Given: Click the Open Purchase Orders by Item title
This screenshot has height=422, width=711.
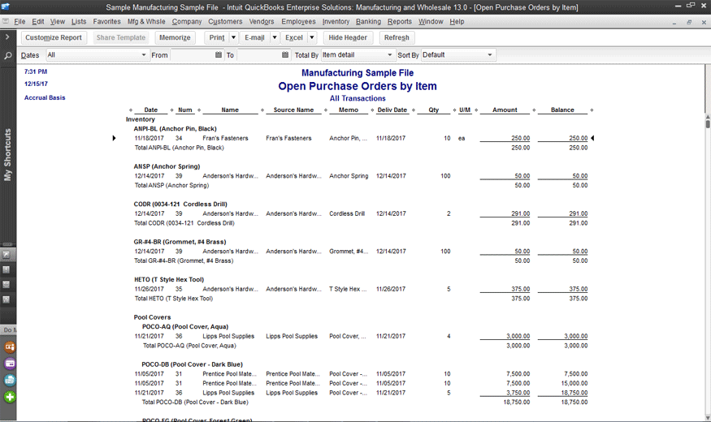Looking at the screenshot, I should point(358,86).
